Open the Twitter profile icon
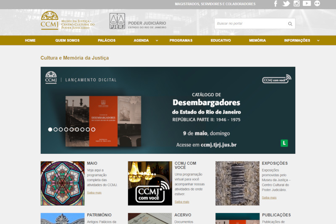The width and height of the screenshot is (336, 224). (286, 4)
